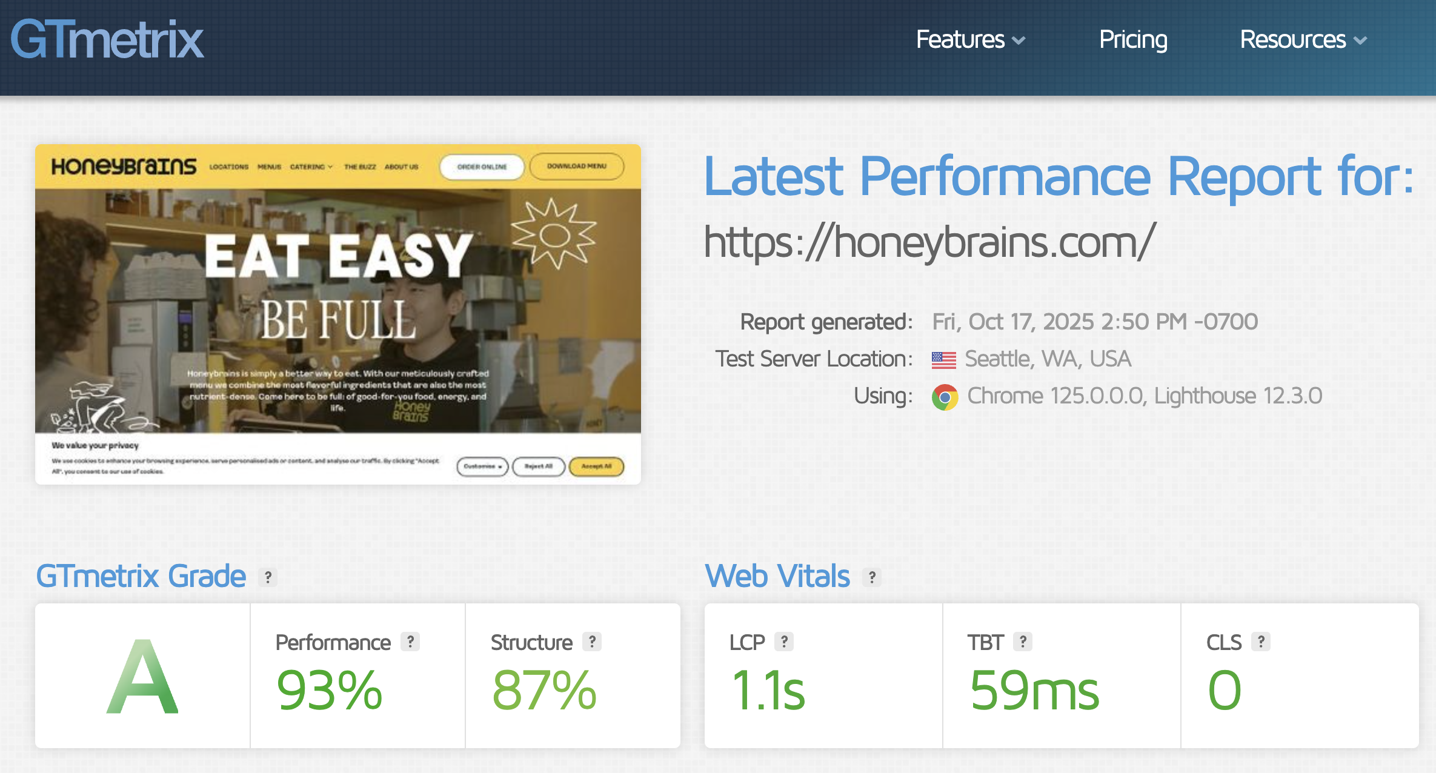Click the LCP help question mark
The height and width of the screenshot is (773, 1436).
click(784, 642)
